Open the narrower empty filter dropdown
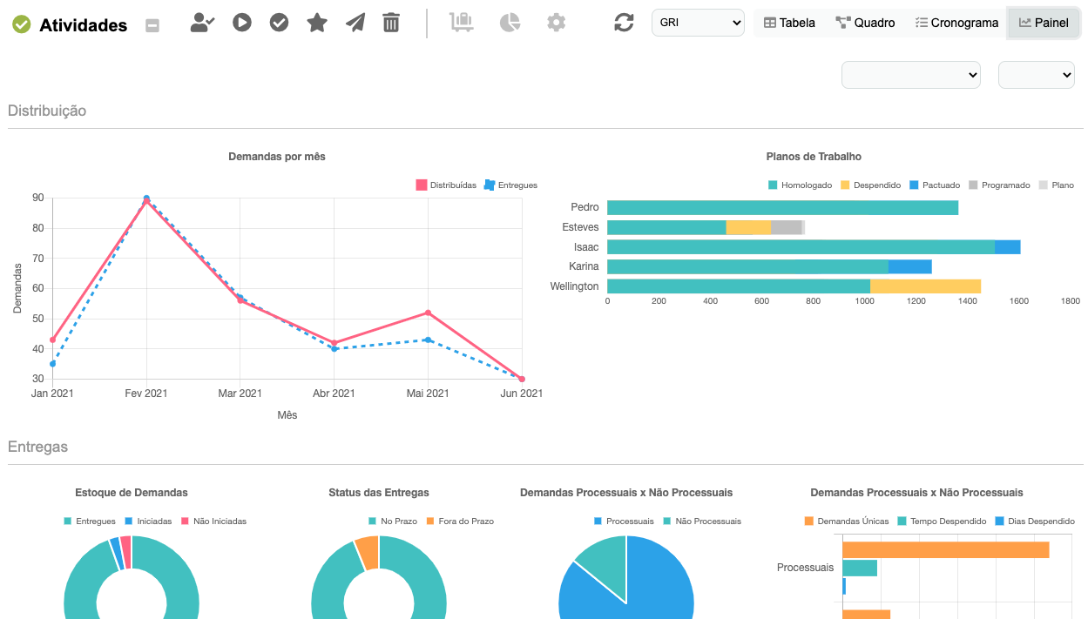 [1037, 75]
